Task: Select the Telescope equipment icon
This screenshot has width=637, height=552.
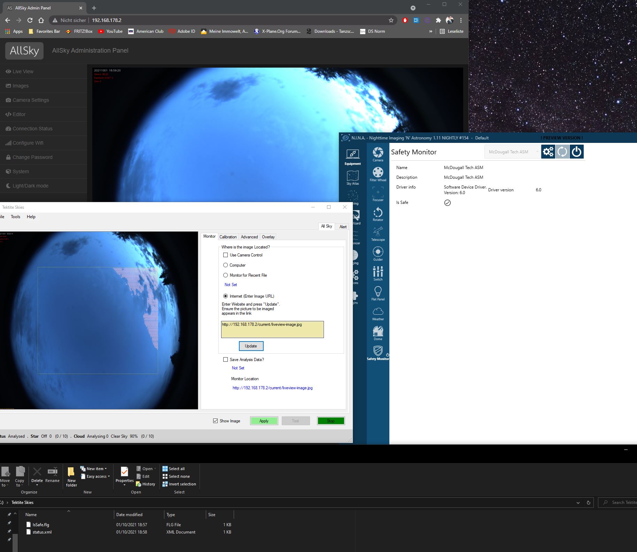Action: [x=378, y=233]
